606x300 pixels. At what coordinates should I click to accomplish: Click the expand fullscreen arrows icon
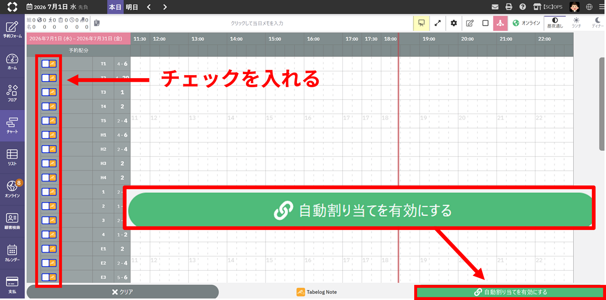coord(437,23)
